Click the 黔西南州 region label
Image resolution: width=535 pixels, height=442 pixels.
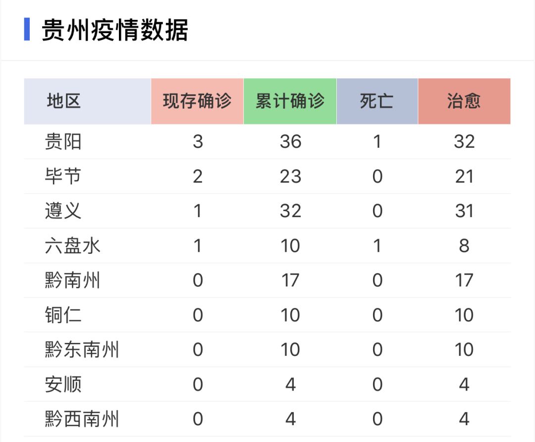(82, 419)
